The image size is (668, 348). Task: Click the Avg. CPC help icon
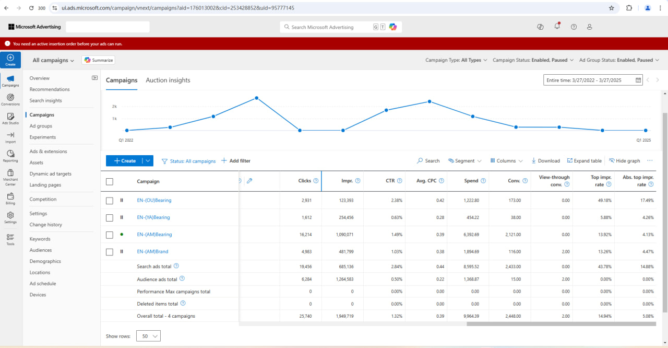coord(442,181)
